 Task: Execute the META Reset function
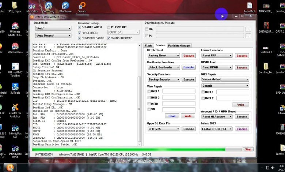pyautogui.click(x=189, y=56)
